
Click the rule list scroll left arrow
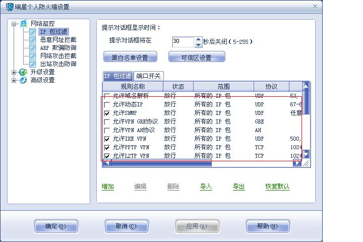[x=107, y=163]
